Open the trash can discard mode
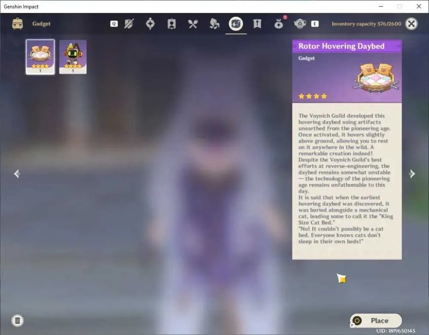Image resolution: width=429 pixels, height=335 pixels. point(18,320)
